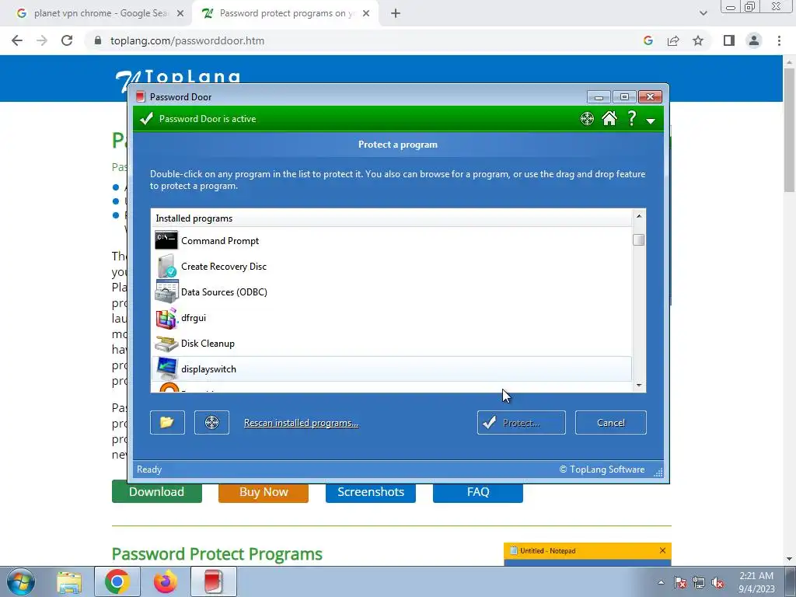The height and width of the screenshot is (597, 796).
Task: Close the Google Search tab
Action: [x=180, y=14]
